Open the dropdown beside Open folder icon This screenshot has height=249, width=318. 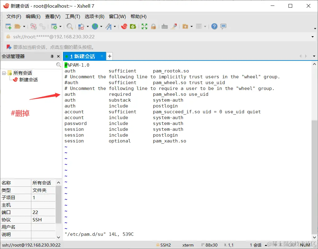[24, 26]
